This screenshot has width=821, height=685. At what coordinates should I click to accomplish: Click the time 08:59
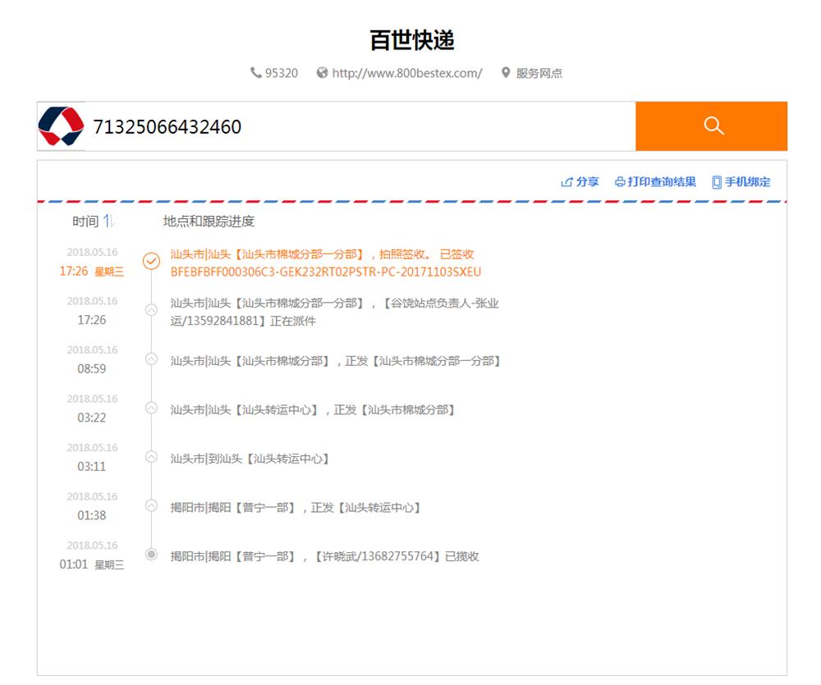click(x=92, y=369)
